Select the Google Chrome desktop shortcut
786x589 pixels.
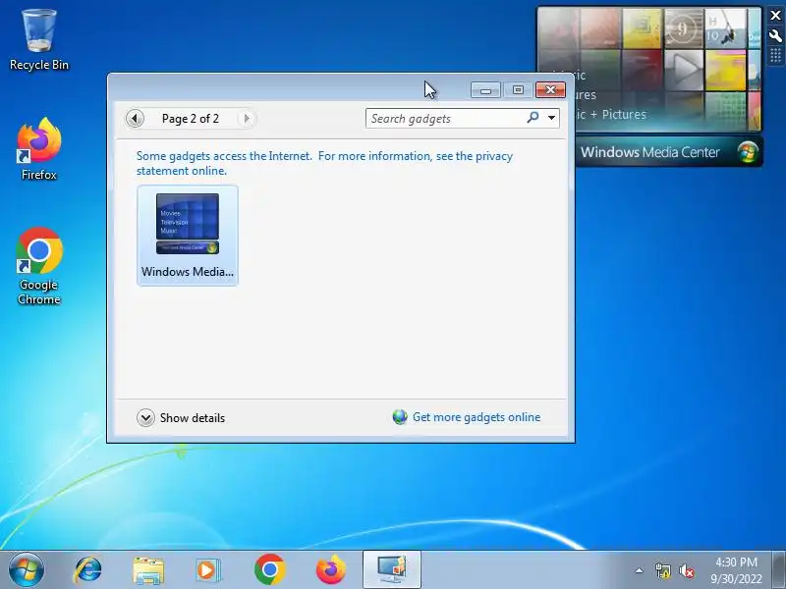tap(38, 266)
